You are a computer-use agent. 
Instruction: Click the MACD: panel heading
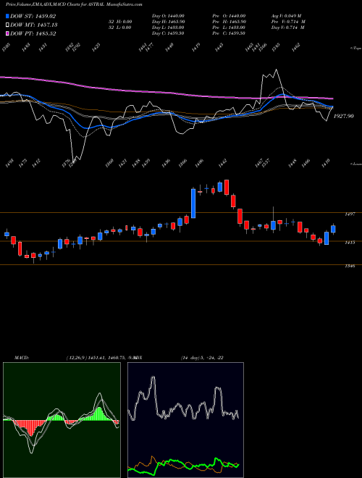point(21,358)
